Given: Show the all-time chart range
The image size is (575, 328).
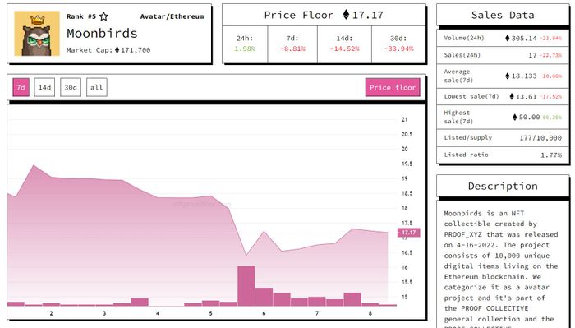Looking at the screenshot, I should point(97,87).
